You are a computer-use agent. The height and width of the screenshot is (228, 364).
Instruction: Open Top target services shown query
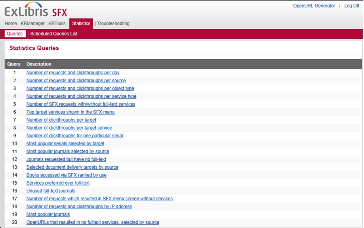pyautogui.click(x=70, y=112)
